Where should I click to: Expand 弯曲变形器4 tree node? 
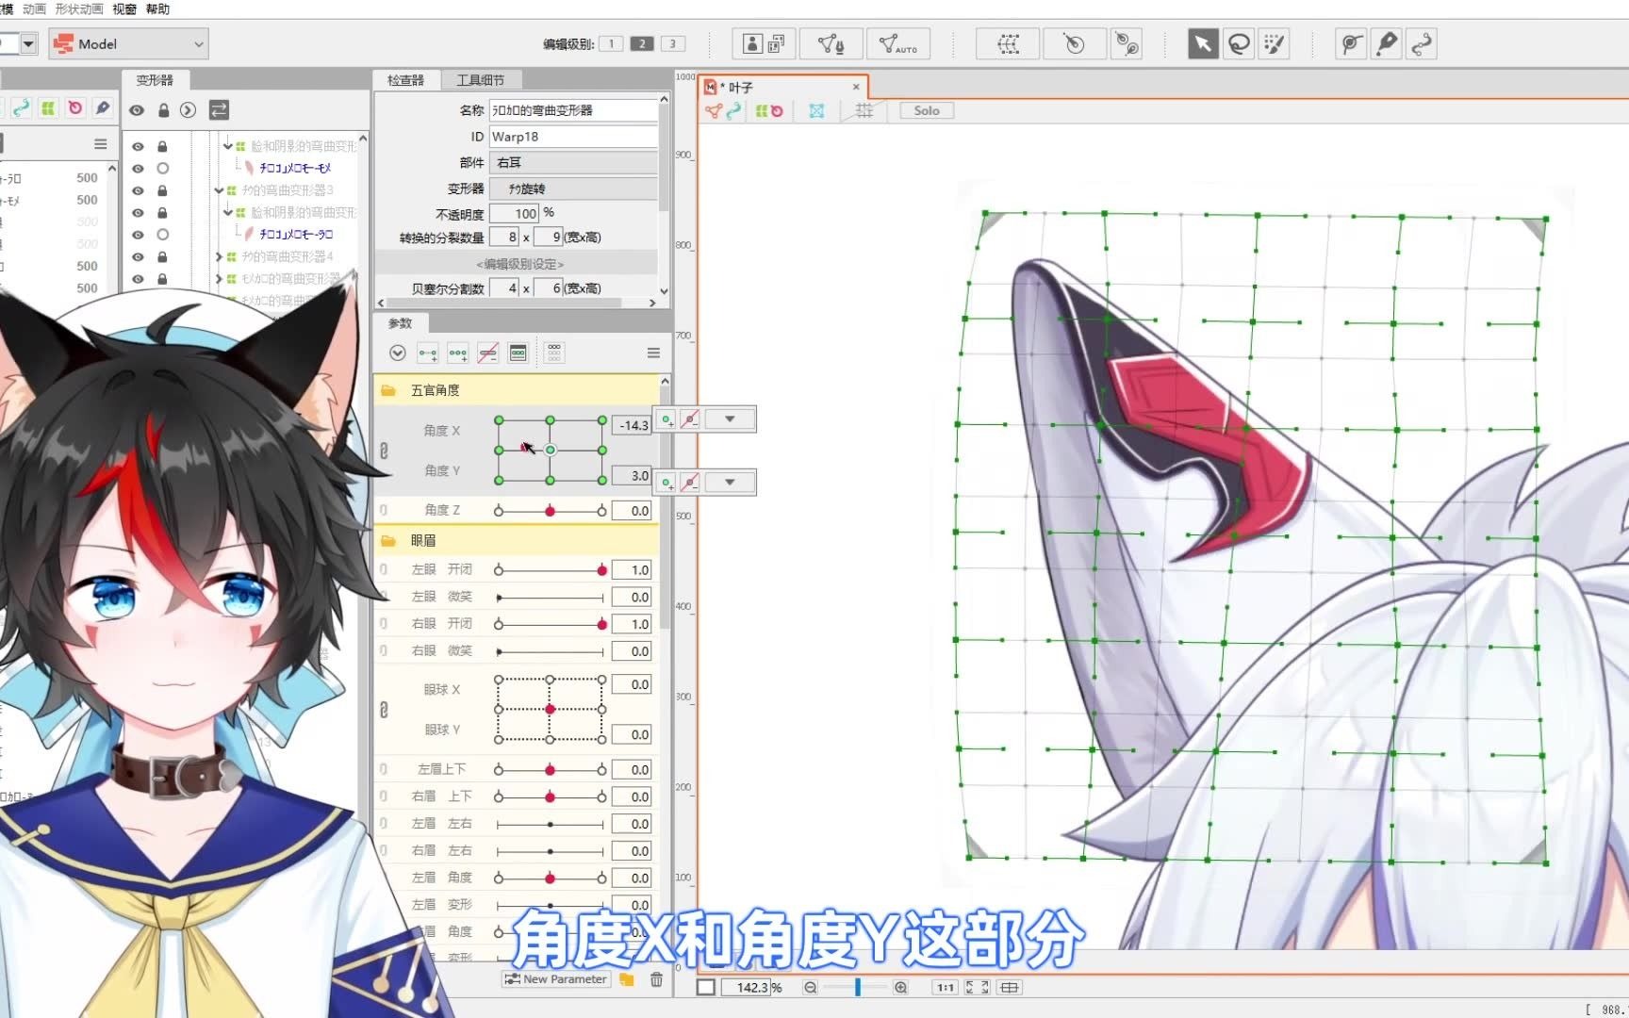[219, 256]
